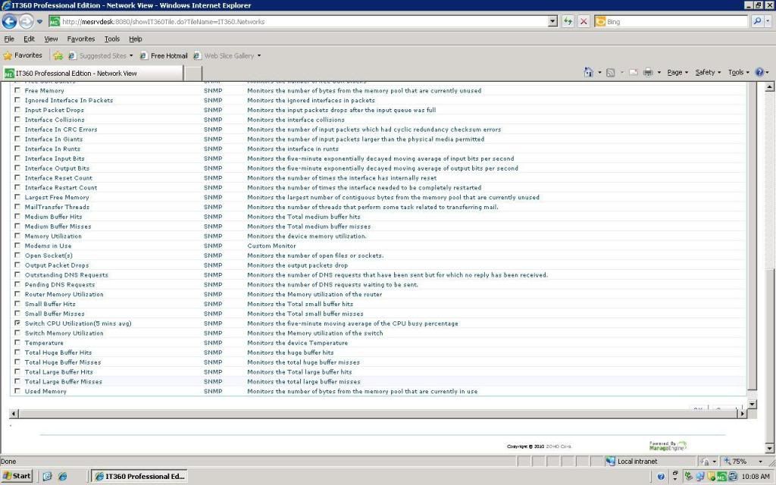776x485 pixels.
Task: Open the recent pages dropdown arrow
Action: coord(39,22)
